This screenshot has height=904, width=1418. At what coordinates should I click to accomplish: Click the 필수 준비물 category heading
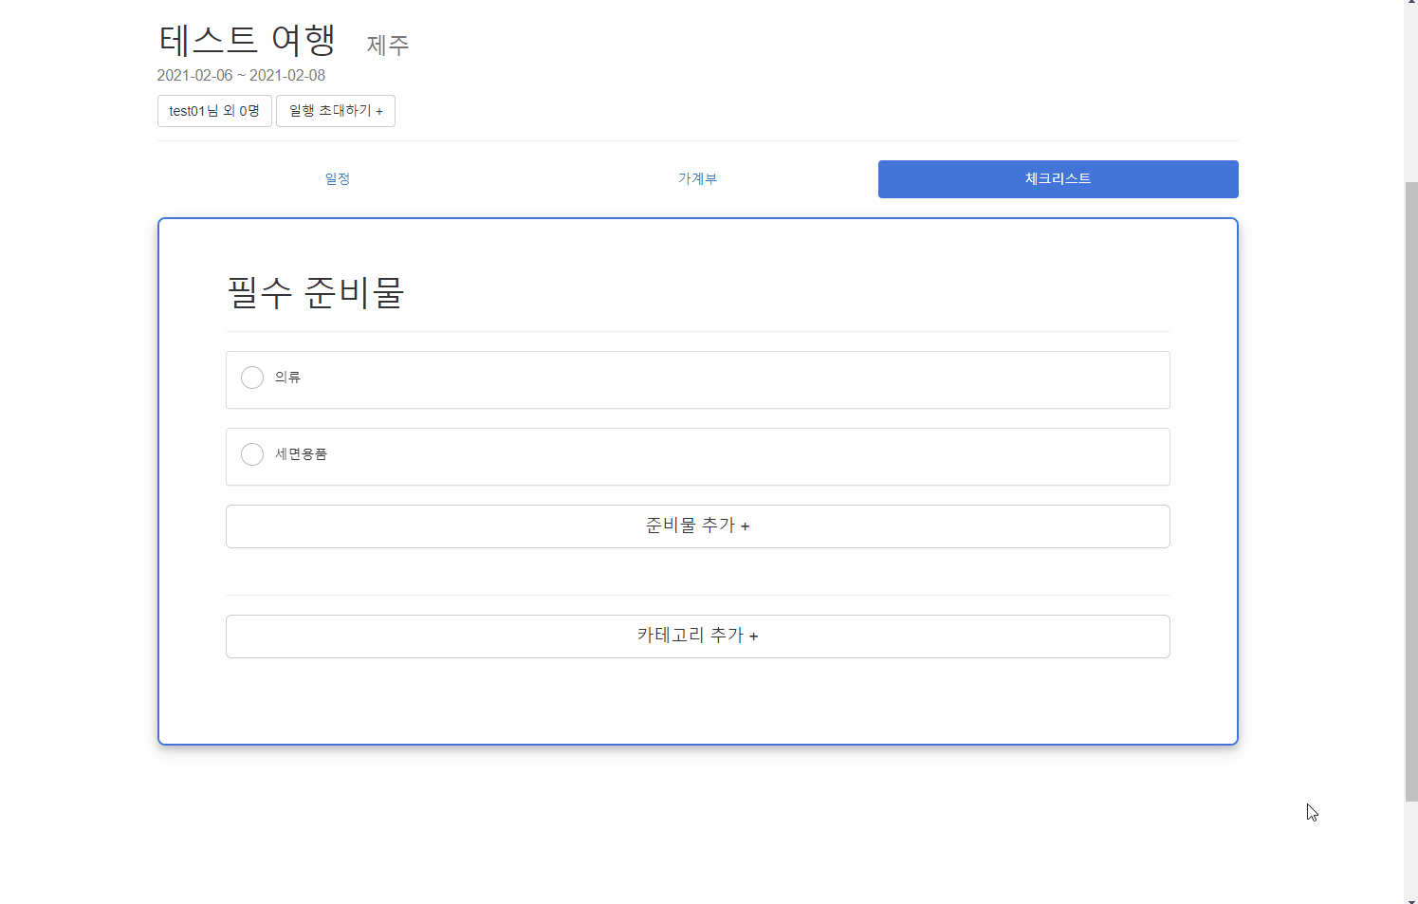[x=316, y=292]
